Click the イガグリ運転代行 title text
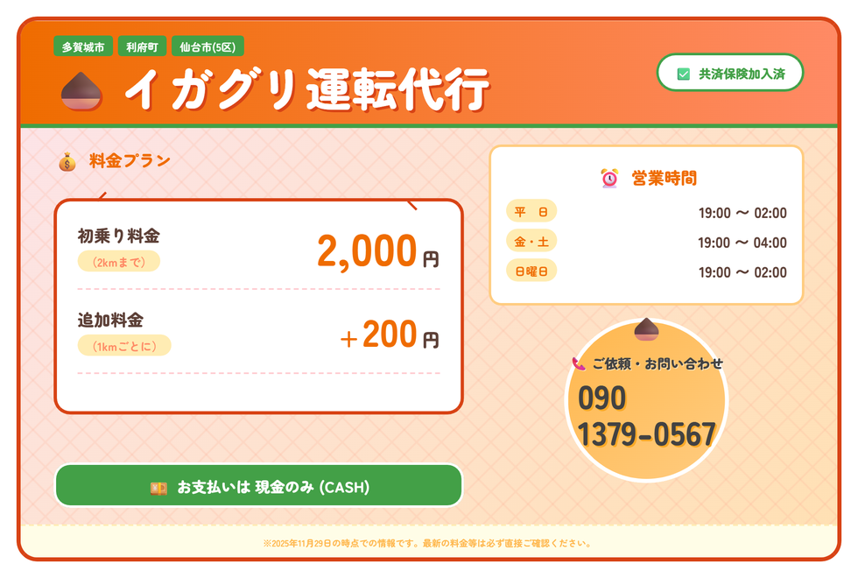 click(x=306, y=90)
